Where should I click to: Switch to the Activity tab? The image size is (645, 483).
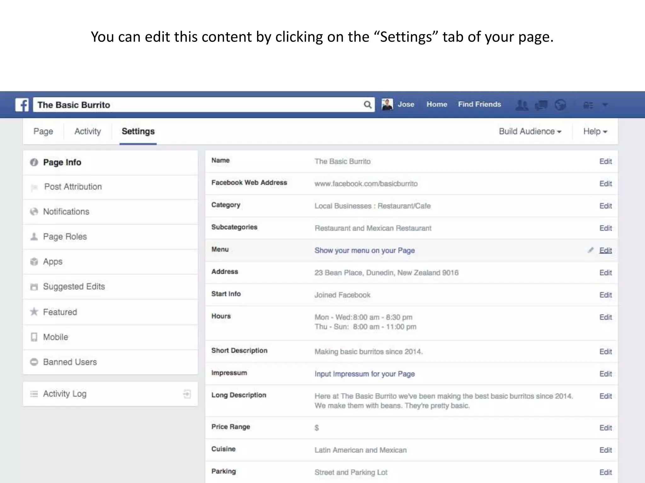(88, 131)
